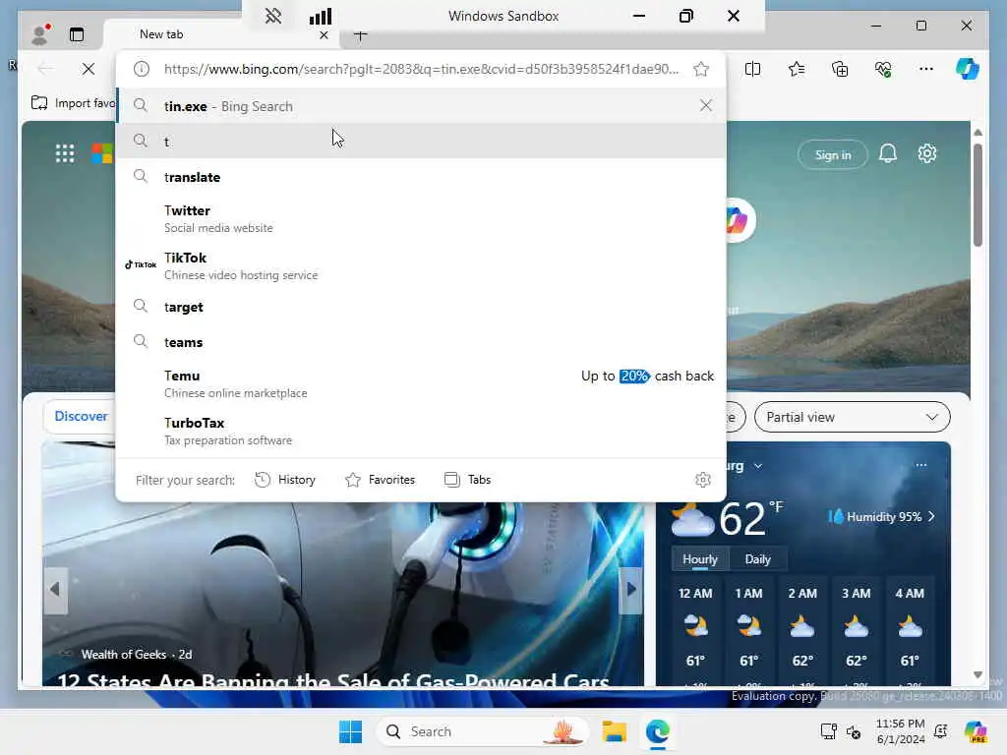Filter search by Tabs
This screenshot has height=755, width=1007.
tap(467, 480)
